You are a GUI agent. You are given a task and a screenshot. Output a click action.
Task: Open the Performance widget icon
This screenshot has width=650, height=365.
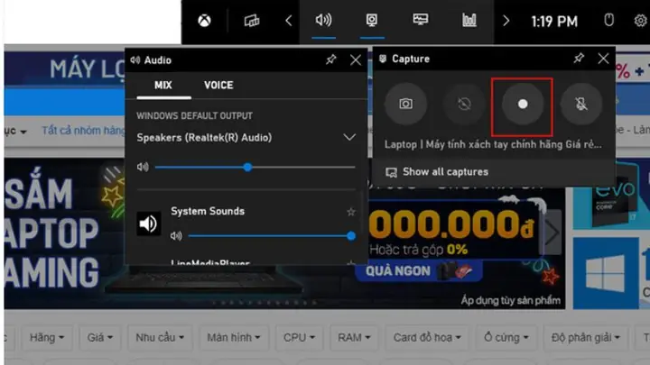tap(421, 20)
